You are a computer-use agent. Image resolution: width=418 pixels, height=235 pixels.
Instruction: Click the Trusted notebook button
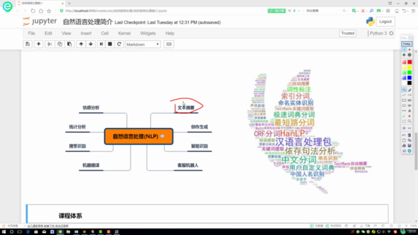tap(348, 33)
